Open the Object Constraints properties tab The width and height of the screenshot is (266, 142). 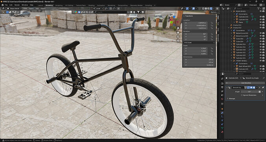222,124
